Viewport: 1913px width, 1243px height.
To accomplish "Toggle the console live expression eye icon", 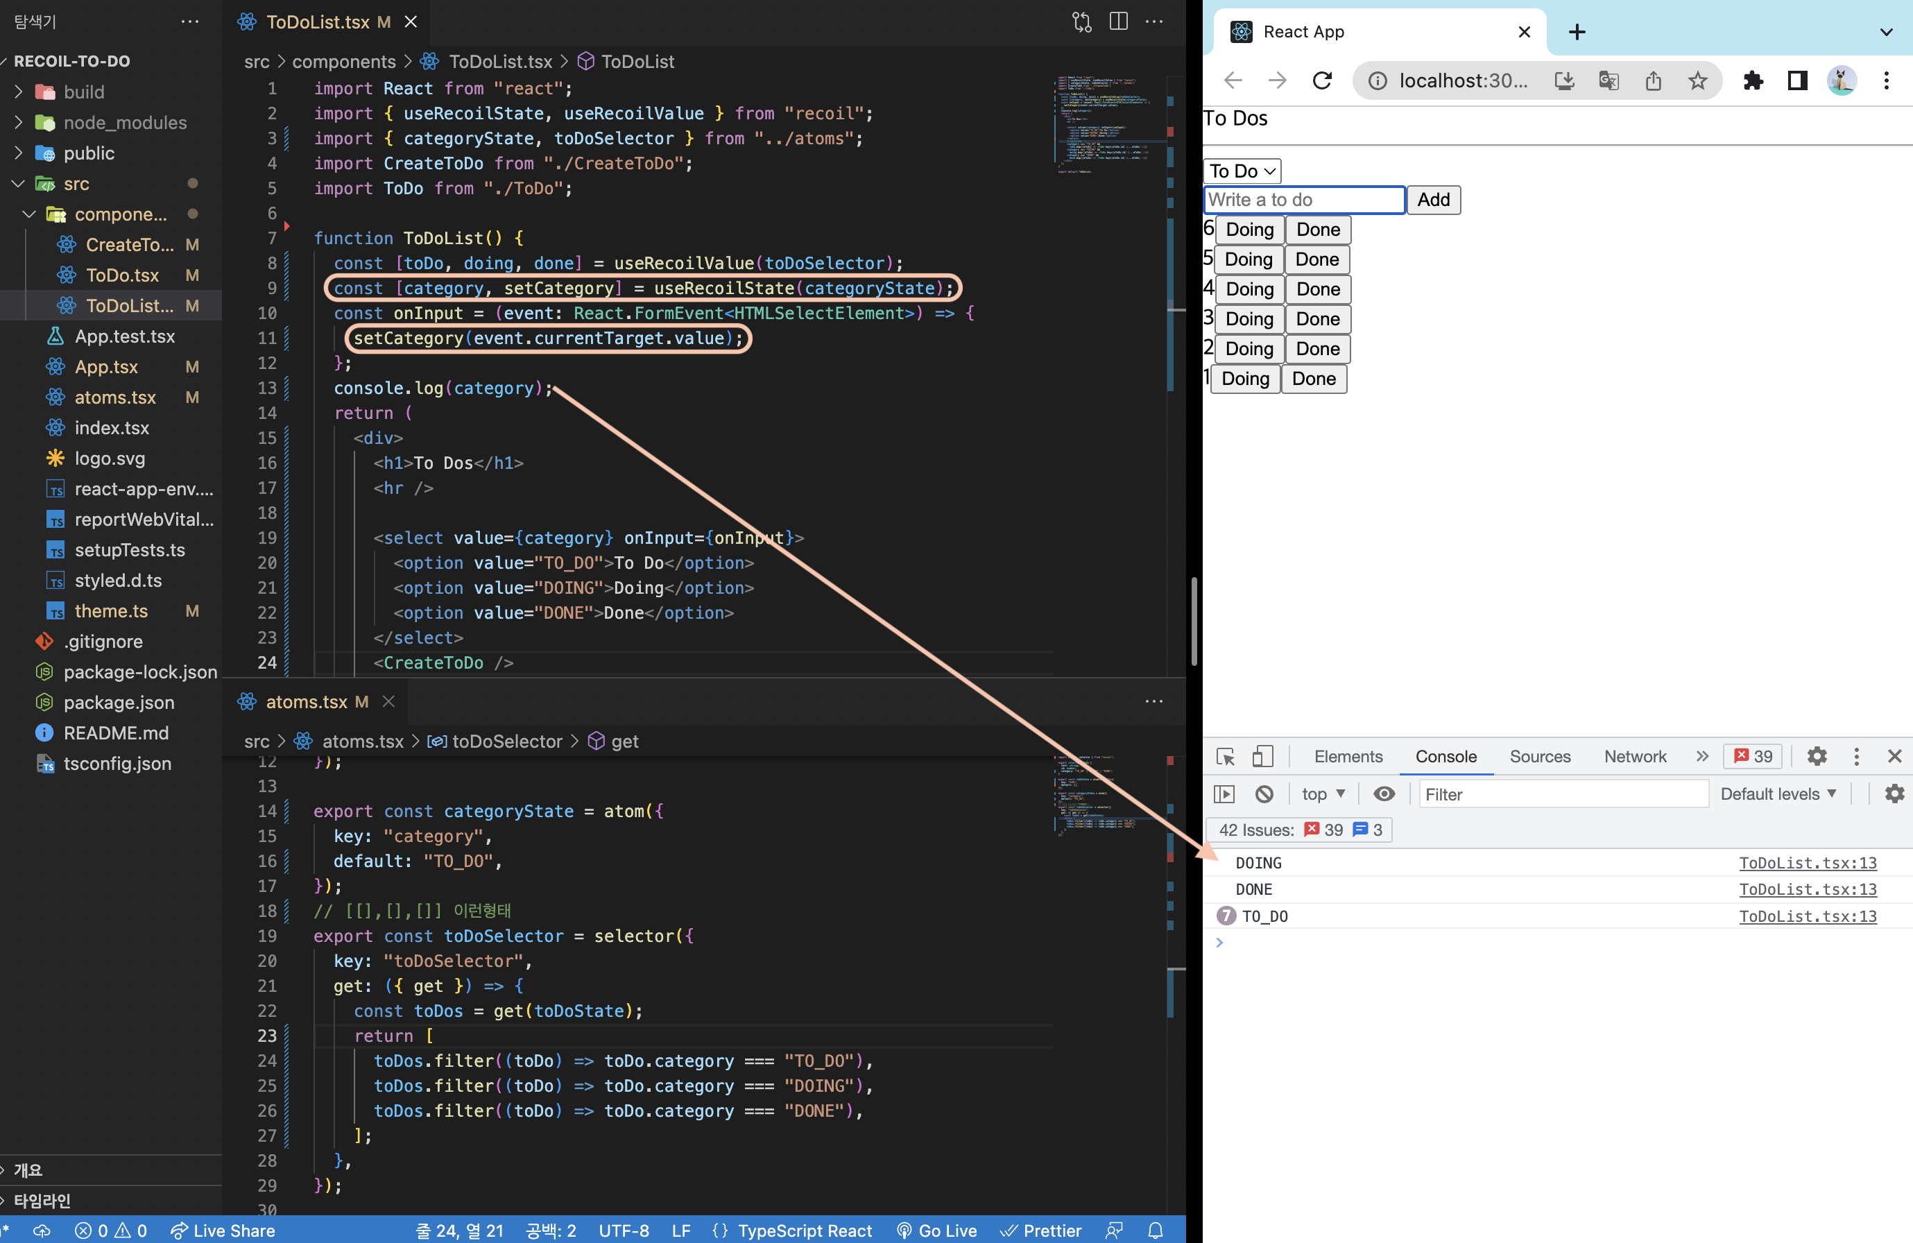I will pos(1383,794).
